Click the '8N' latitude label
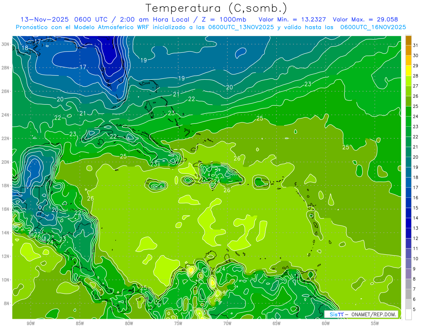This screenshot has width=425, height=328. (x=7, y=303)
